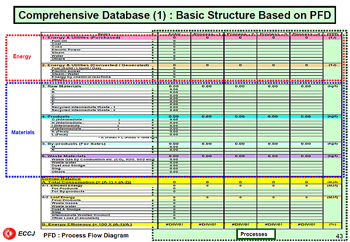Click the ECCJ red sun logo

tap(9, 234)
